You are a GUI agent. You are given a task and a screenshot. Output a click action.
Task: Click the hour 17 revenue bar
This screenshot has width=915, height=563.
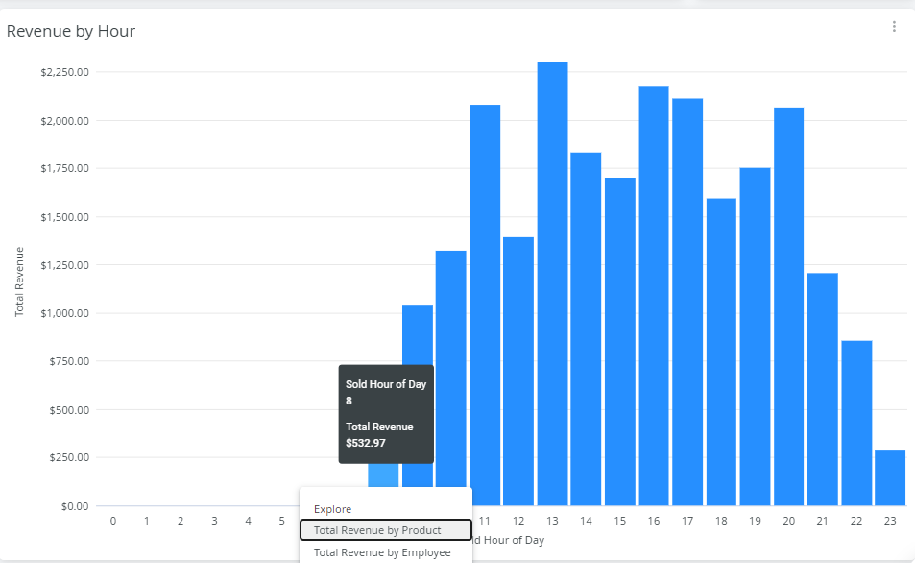[x=687, y=302]
